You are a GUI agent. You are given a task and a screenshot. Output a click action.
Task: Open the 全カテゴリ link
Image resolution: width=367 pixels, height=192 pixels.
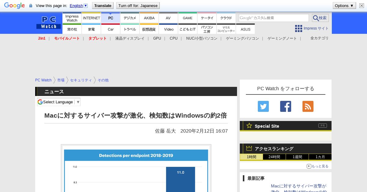319,38
